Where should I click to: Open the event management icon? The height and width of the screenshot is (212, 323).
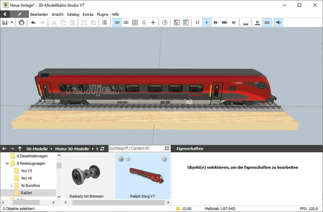coord(177,22)
